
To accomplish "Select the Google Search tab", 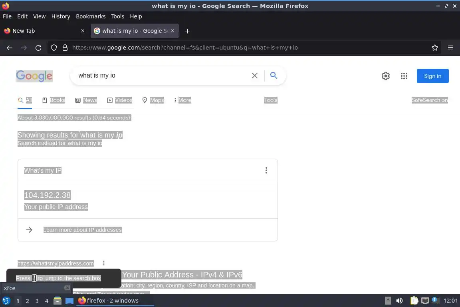I will [135, 31].
